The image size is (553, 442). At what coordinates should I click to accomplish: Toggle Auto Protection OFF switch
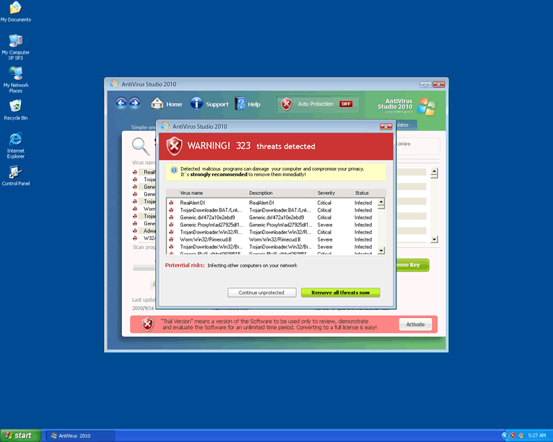point(345,104)
